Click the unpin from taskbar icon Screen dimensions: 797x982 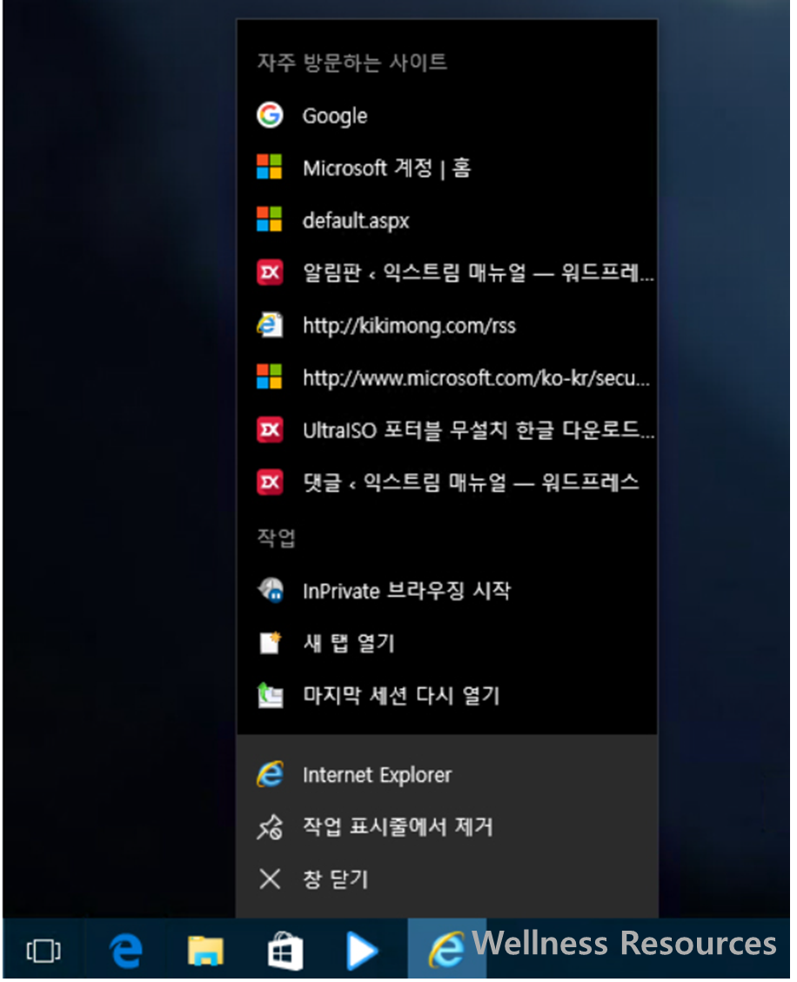pos(270,827)
